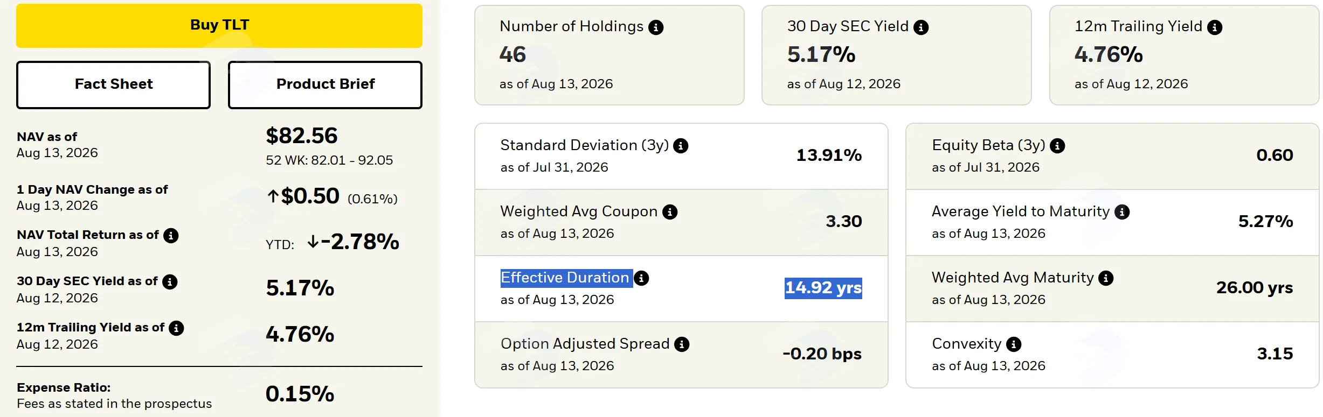Open Weighted Avg Coupon info tooltip
Viewport: 1323px width, 417px height.
click(670, 212)
